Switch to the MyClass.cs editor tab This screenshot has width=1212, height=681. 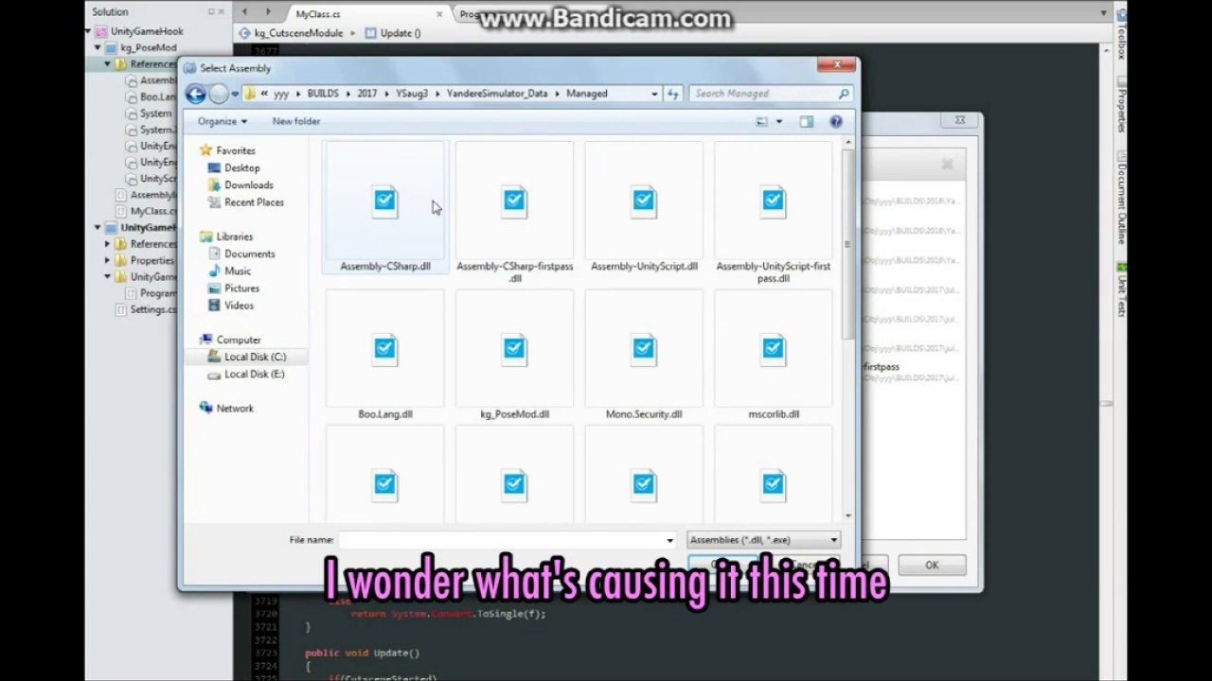tap(318, 14)
